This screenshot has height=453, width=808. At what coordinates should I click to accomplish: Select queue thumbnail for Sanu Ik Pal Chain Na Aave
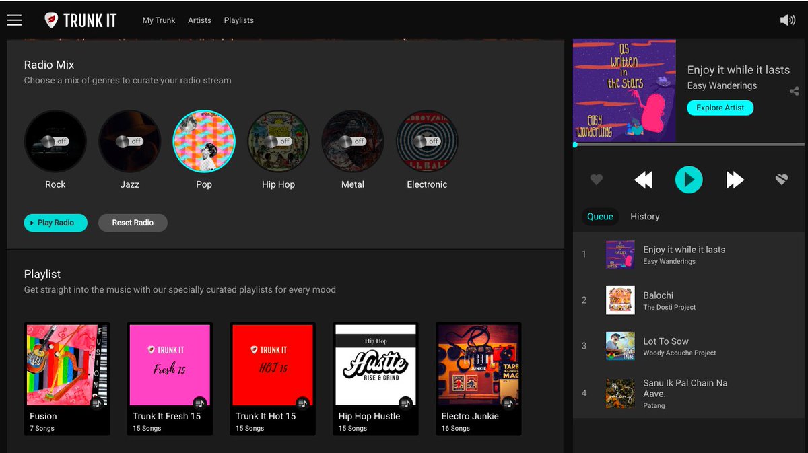[x=620, y=393]
